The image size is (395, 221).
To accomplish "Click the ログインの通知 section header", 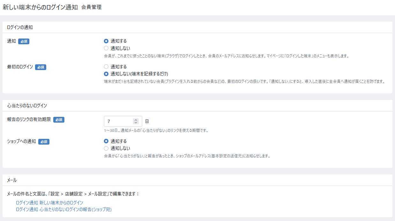I will (x=20, y=27).
